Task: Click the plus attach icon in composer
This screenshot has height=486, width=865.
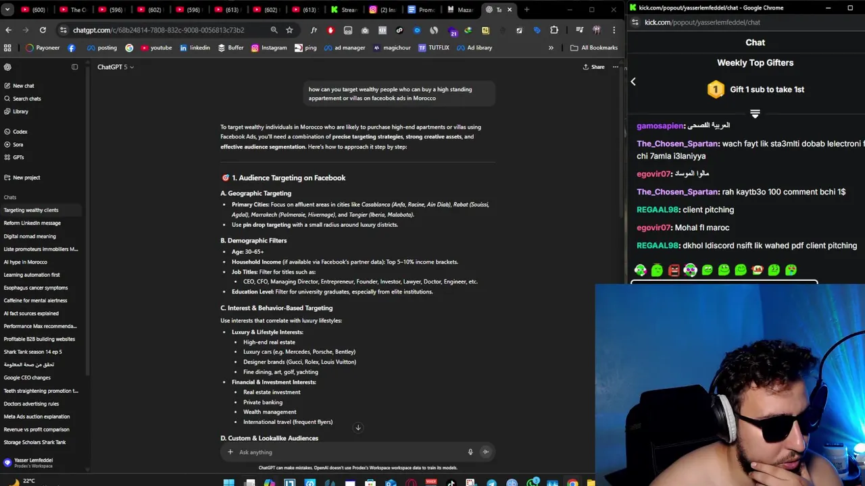Action: point(230,452)
